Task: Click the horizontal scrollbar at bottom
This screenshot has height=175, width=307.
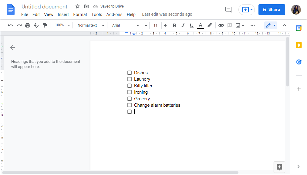Action: tap(120, 173)
